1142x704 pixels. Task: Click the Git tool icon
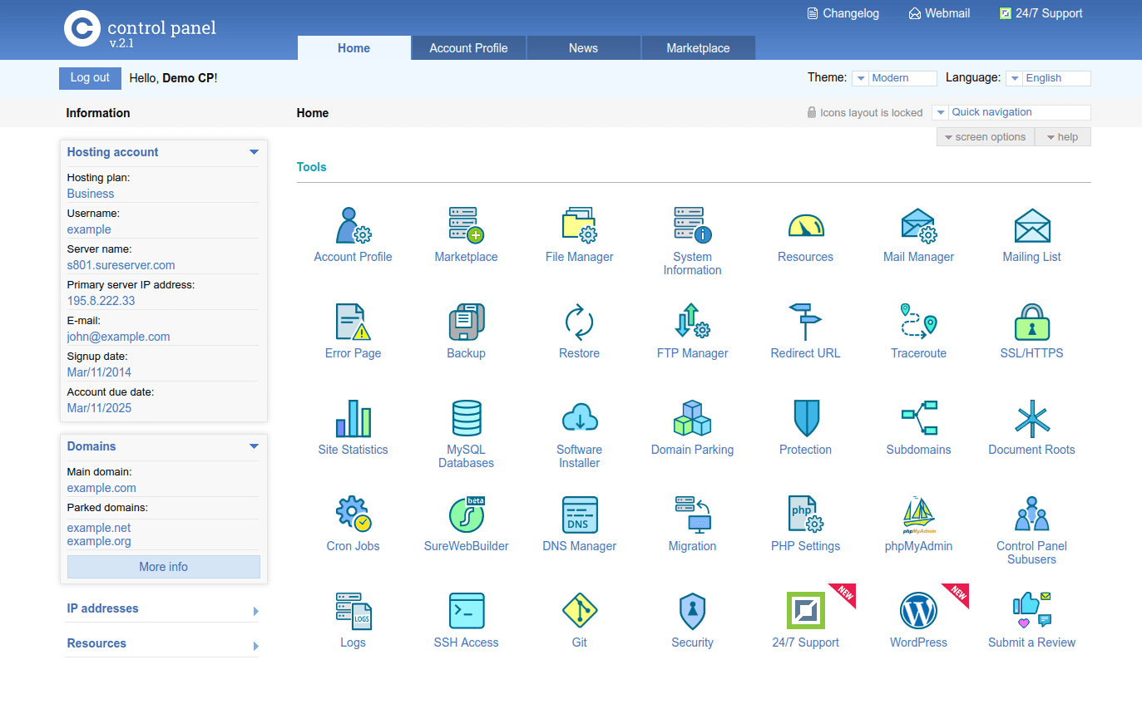click(x=579, y=611)
